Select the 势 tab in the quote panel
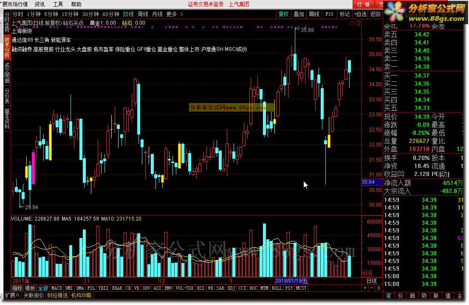 pyautogui.click(x=424, y=296)
